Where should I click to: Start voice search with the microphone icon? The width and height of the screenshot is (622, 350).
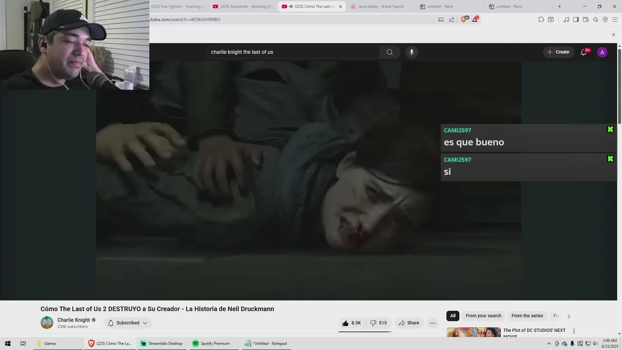[412, 52]
